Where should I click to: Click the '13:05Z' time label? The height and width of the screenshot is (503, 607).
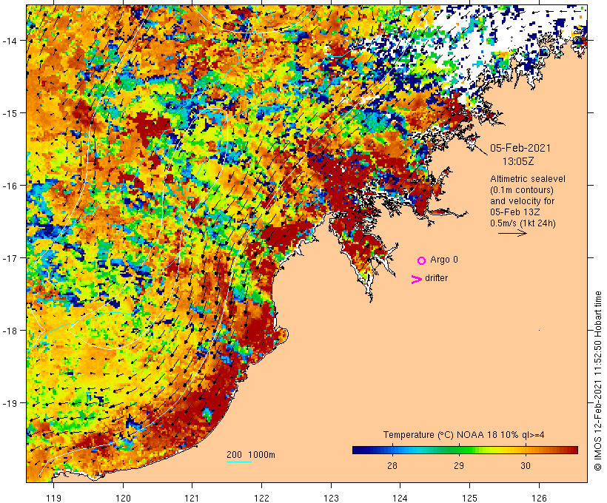point(518,161)
